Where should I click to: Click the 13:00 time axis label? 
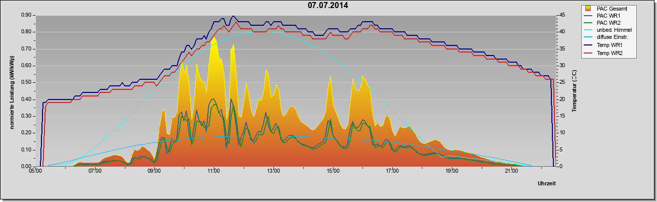273,171
